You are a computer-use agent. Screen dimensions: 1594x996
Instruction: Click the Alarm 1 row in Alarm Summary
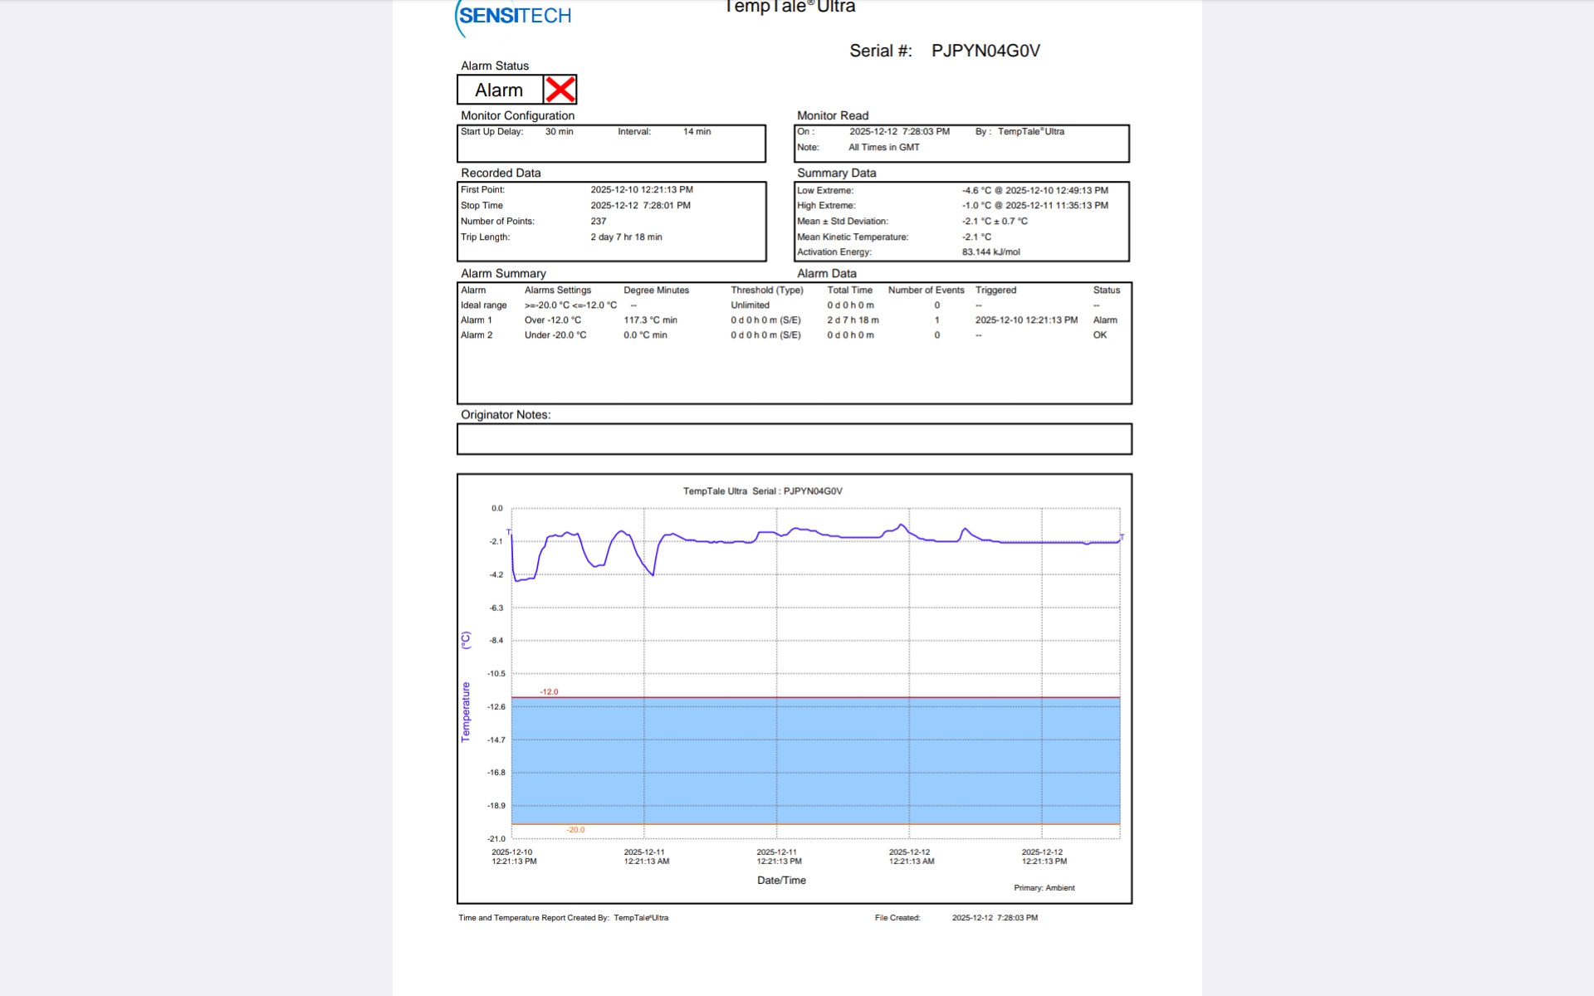point(477,320)
